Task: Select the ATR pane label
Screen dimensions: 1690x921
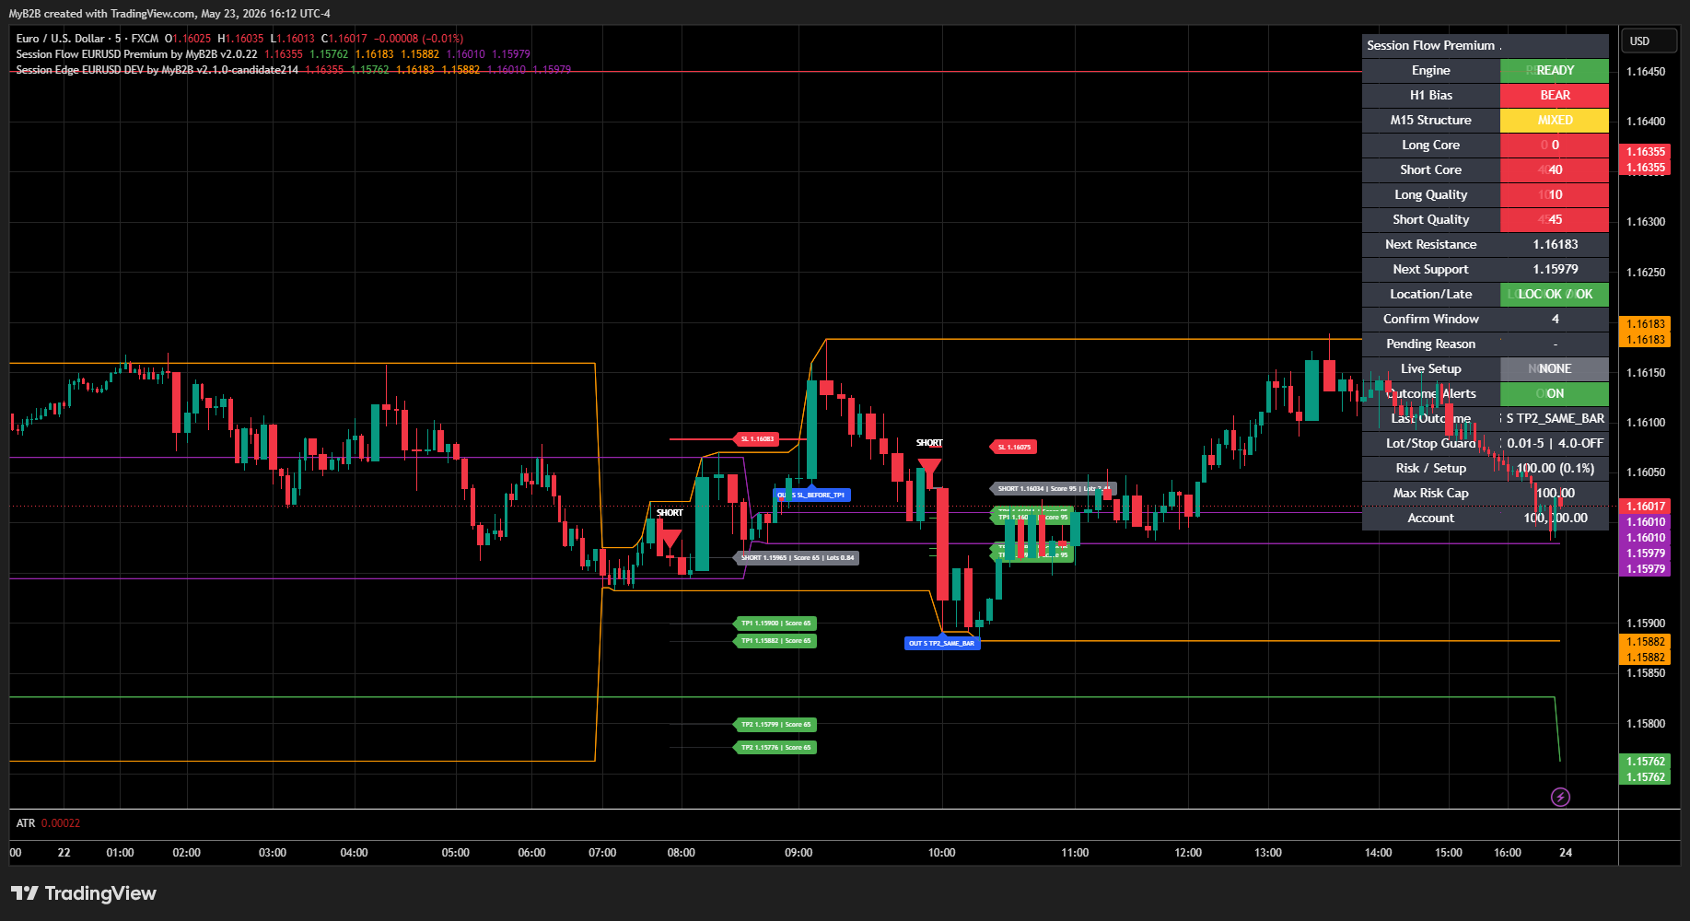Action: [x=26, y=823]
